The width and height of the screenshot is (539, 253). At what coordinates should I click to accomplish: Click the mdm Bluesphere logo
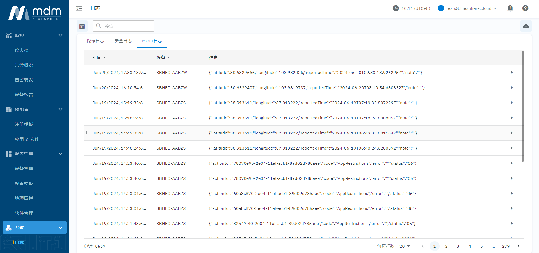pyautogui.click(x=35, y=13)
